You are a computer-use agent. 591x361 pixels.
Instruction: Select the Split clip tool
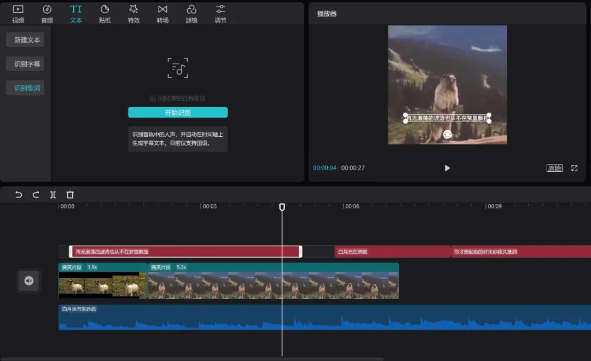click(53, 194)
